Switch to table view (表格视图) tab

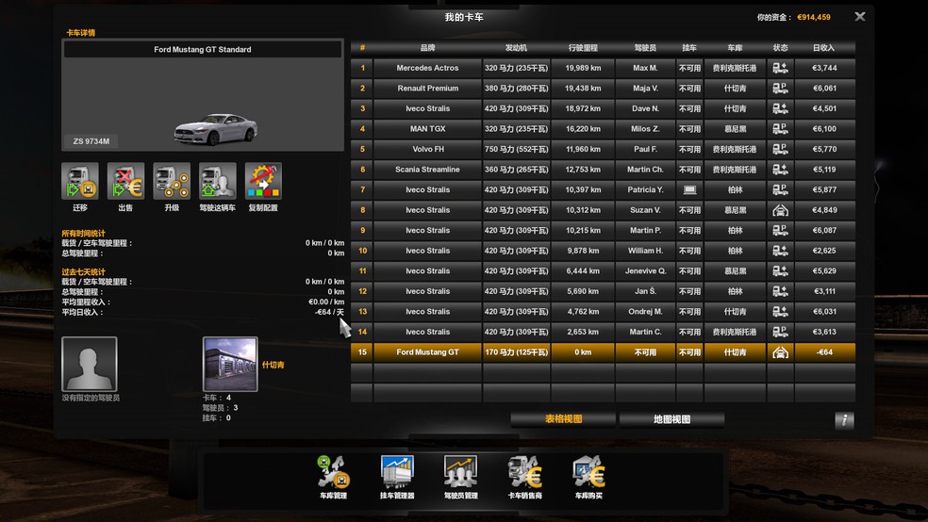click(x=563, y=419)
